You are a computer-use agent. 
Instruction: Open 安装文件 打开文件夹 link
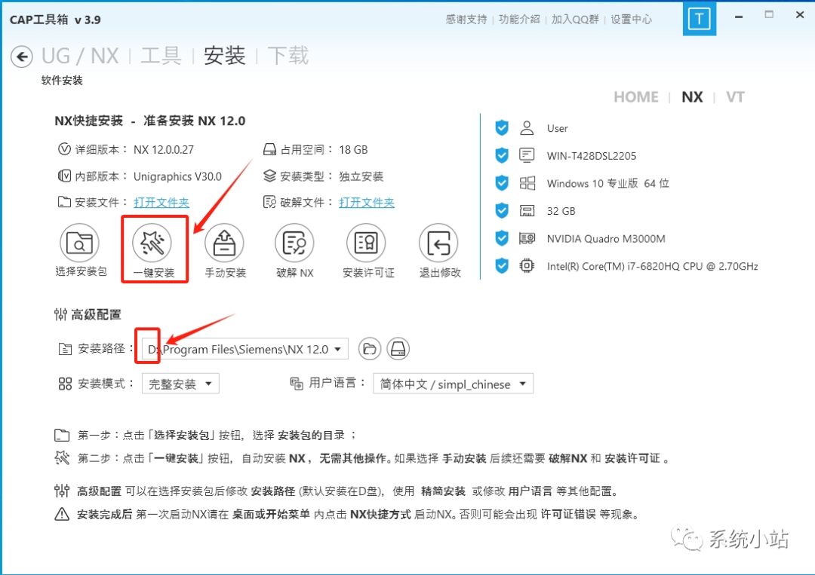161,203
